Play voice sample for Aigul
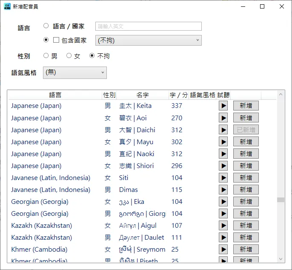The width and height of the screenshot is (292, 270). pyautogui.click(x=223, y=225)
